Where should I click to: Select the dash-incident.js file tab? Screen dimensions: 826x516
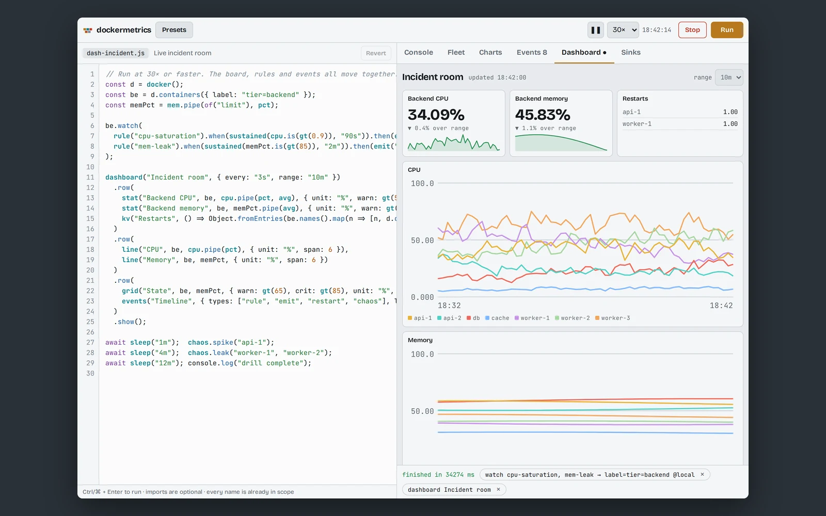click(x=116, y=53)
